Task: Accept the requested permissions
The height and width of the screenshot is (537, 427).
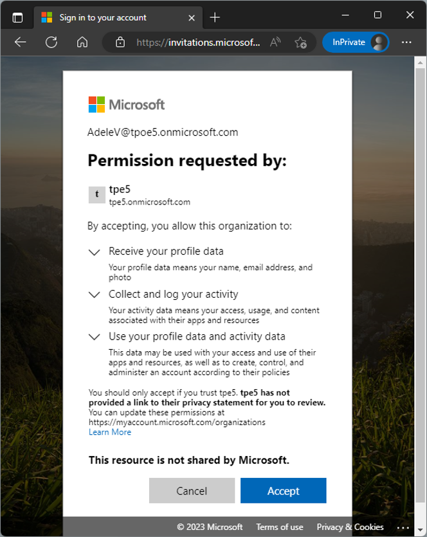Action: coord(283,490)
